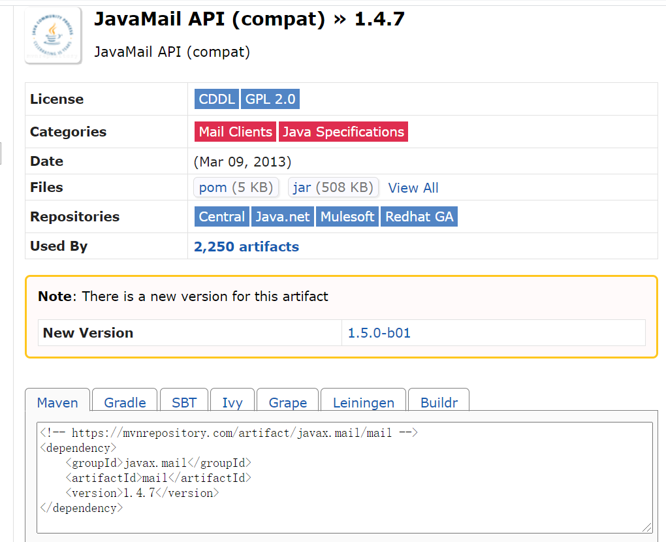Click the Repositories row label

[74, 217]
